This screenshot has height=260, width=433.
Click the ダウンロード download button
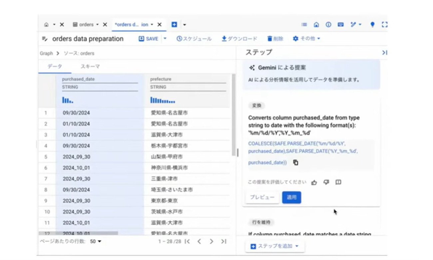point(239,39)
